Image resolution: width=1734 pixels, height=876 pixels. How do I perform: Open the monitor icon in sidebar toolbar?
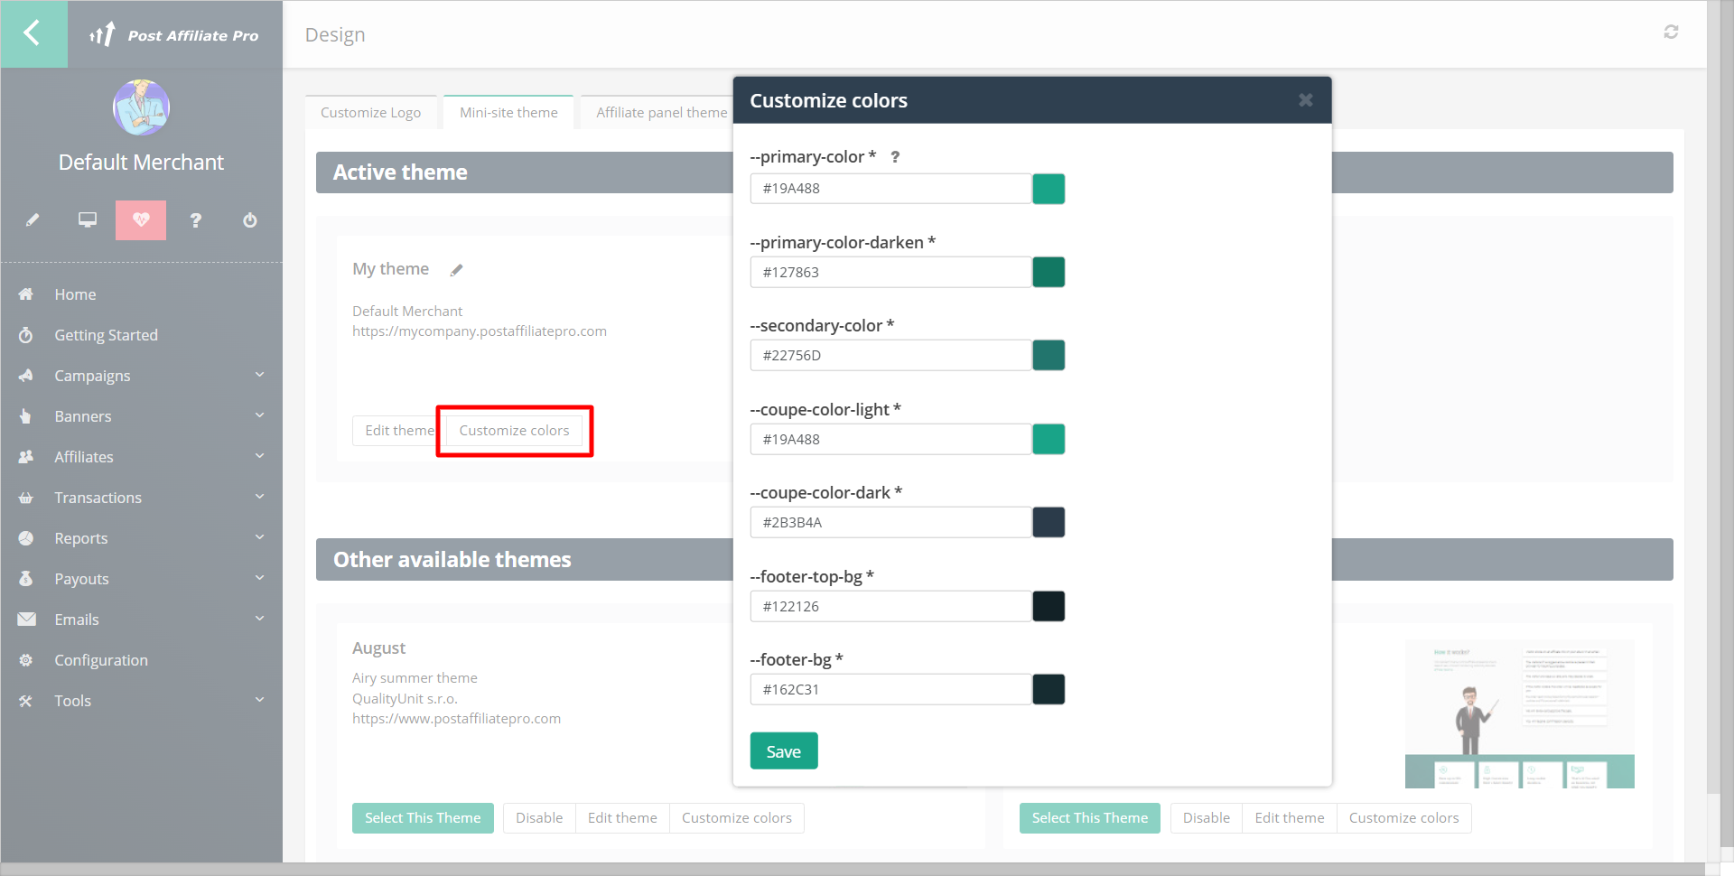(88, 220)
